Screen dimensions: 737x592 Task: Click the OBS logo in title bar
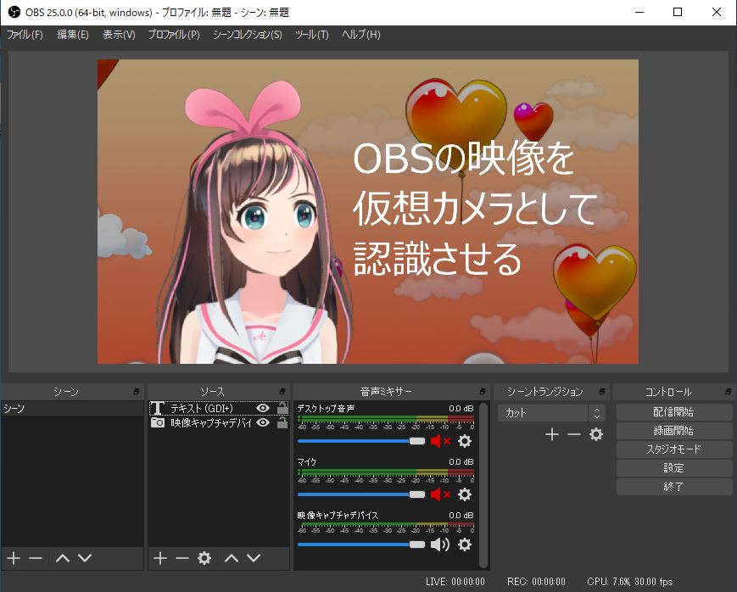[14, 12]
